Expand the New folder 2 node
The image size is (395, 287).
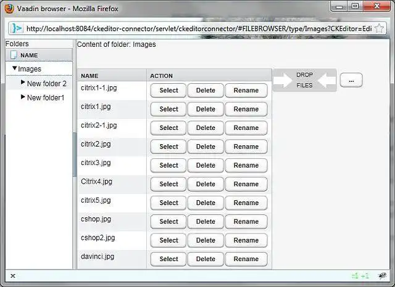click(23, 82)
